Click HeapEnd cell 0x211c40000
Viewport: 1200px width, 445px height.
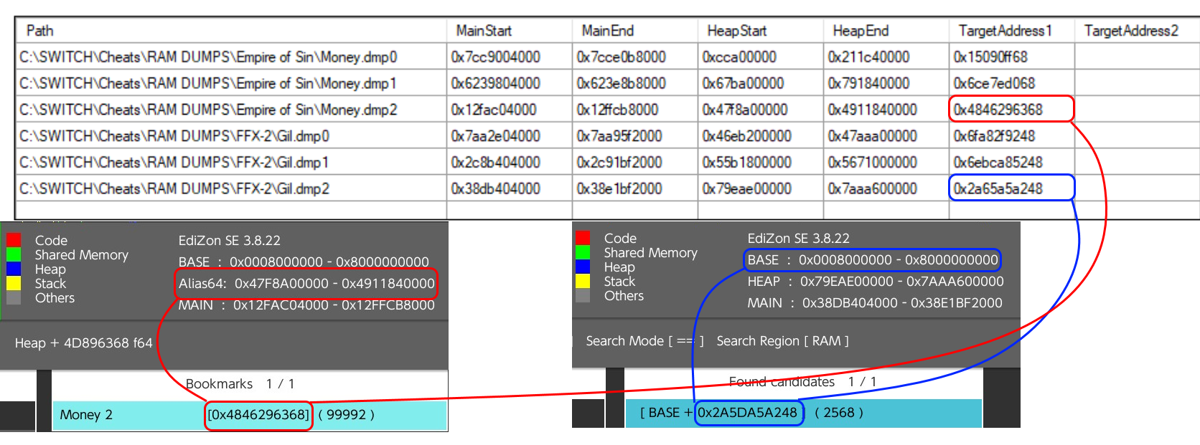(x=886, y=57)
